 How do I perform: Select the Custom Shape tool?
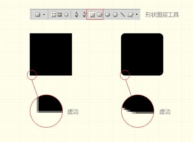tap(131, 14)
